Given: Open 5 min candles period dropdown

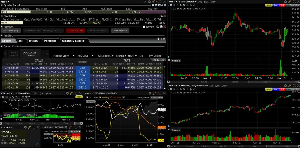Looking at the screenshot, I should point(187,2).
